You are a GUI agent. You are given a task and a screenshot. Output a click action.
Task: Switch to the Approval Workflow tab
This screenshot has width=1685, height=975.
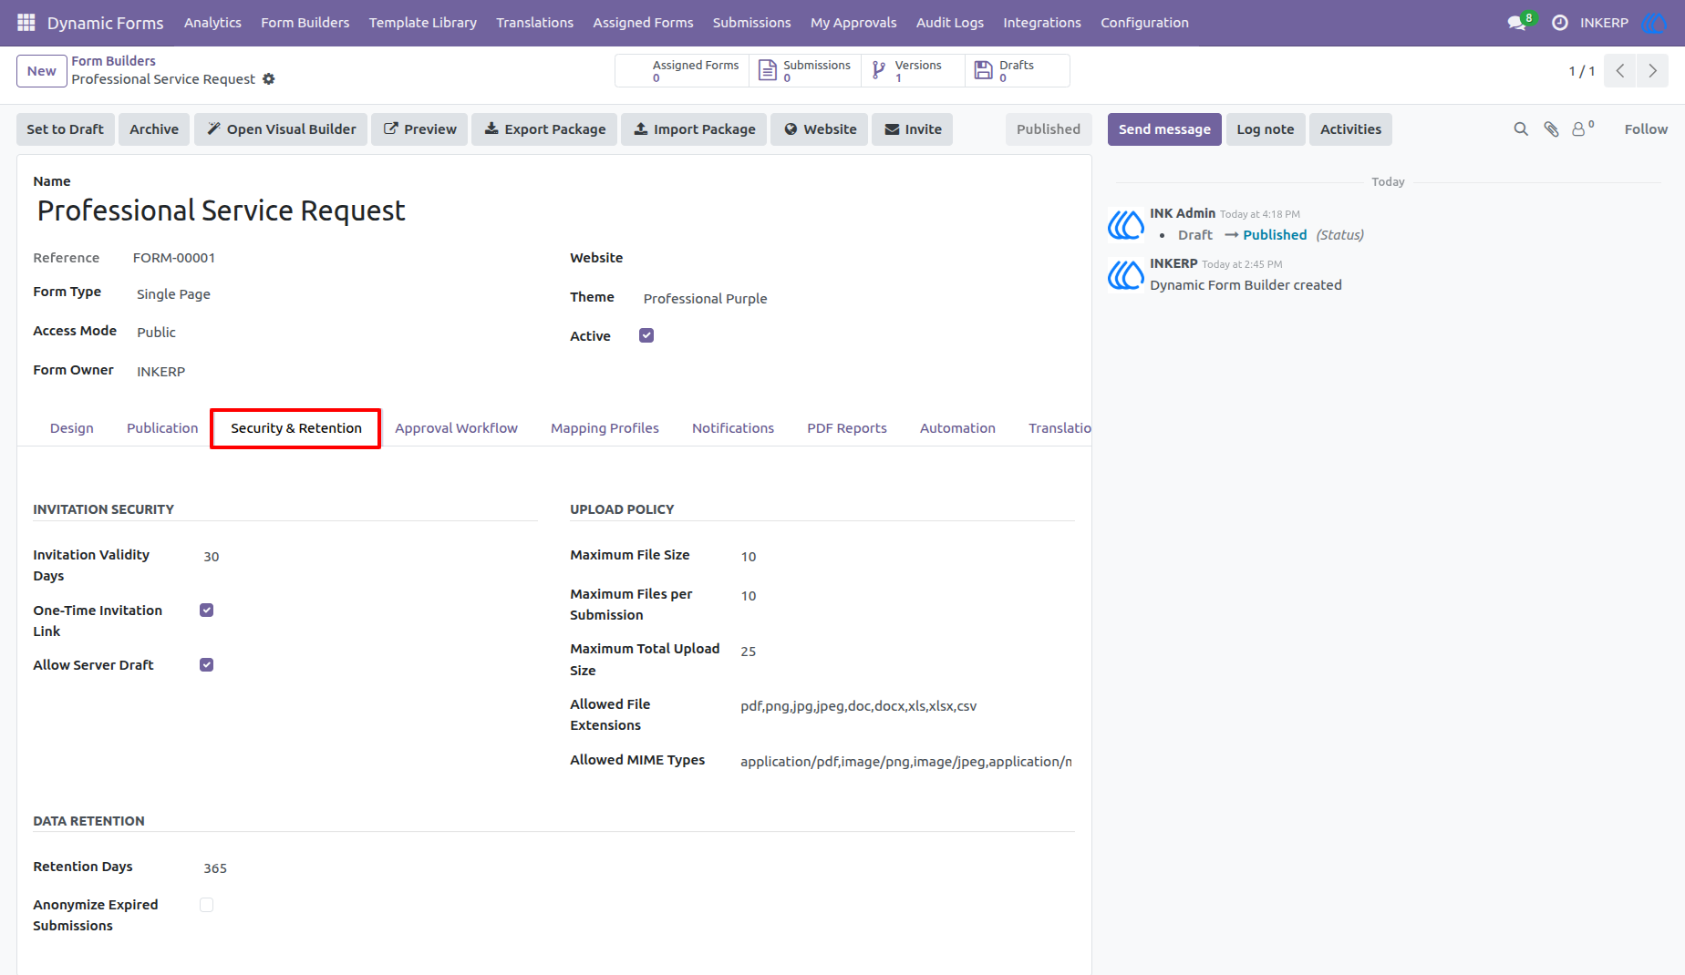[456, 428]
